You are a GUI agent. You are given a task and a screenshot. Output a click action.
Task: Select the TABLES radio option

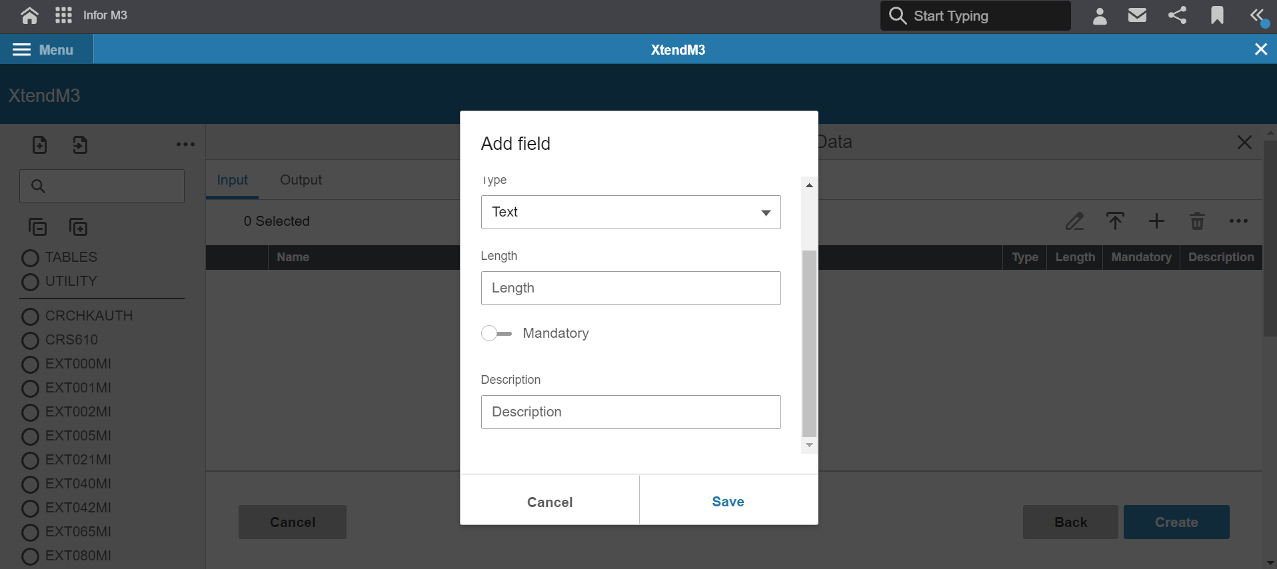pyautogui.click(x=30, y=258)
